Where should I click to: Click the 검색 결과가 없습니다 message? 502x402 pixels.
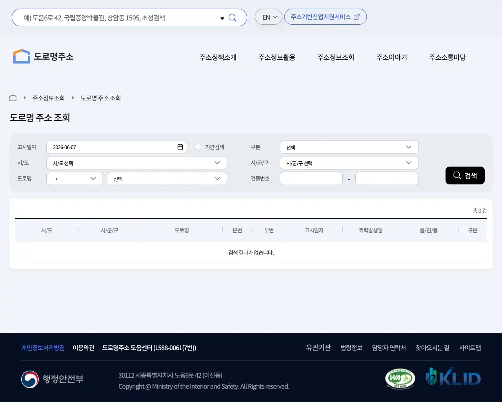(251, 252)
